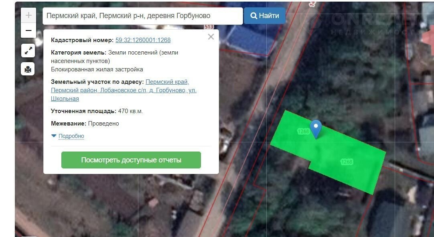Viewport: 434px width, 237px height.
Task: Zoom out the map with minus button
Action: pos(28,30)
